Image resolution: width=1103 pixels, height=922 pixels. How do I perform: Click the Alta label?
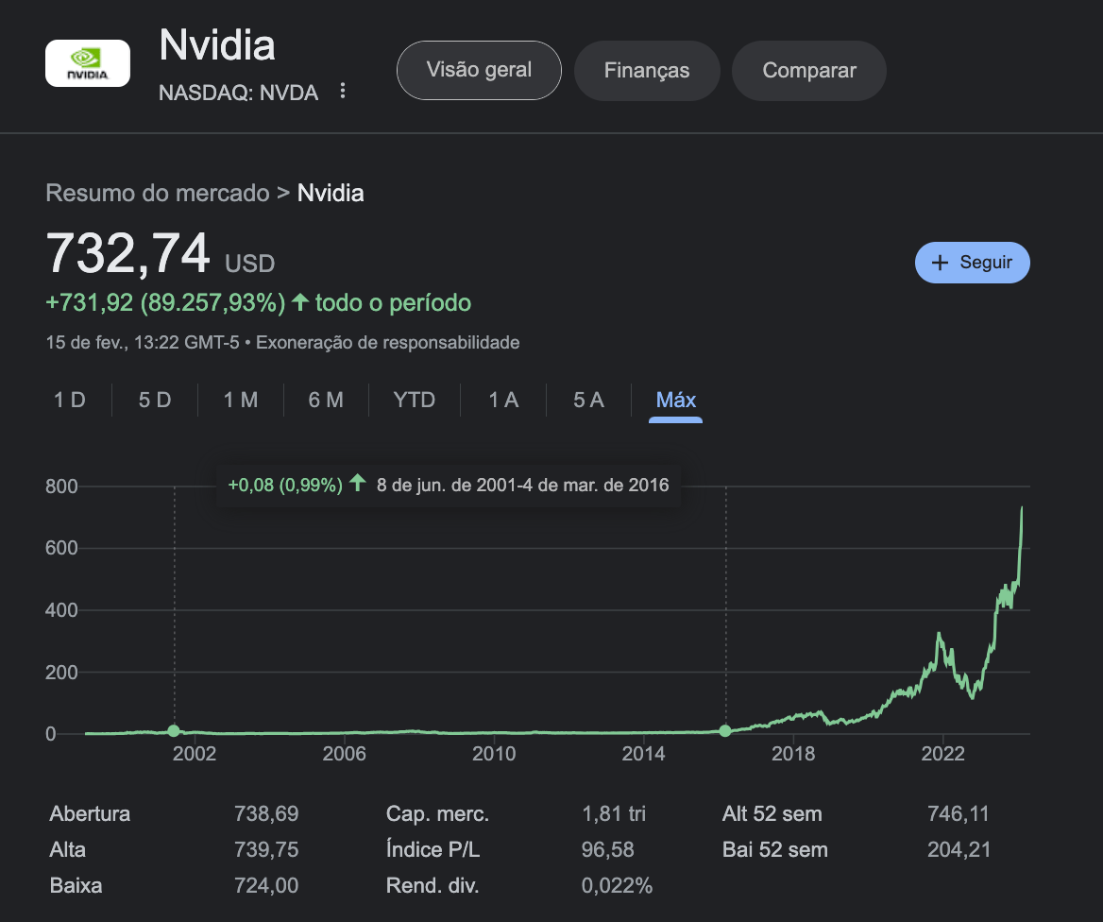pyautogui.click(x=68, y=849)
